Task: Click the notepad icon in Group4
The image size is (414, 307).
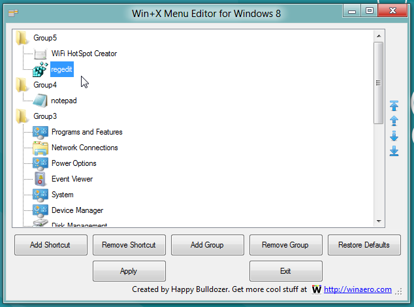Action: (40, 101)
